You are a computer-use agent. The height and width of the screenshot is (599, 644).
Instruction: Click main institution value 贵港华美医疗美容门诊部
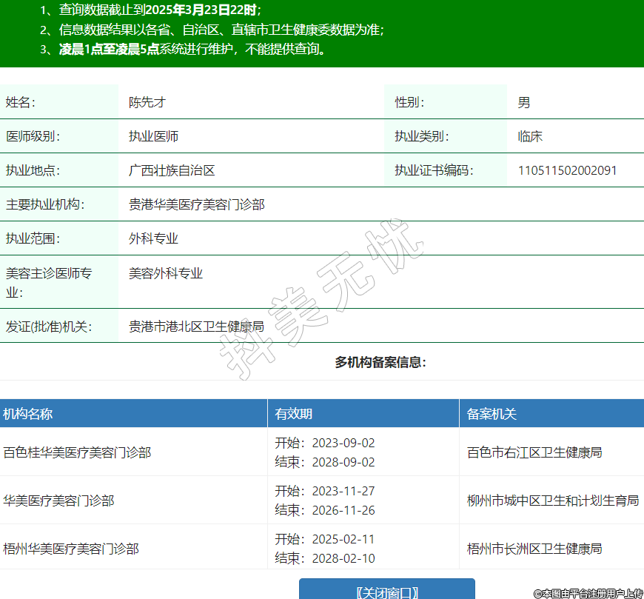(197, 204)
